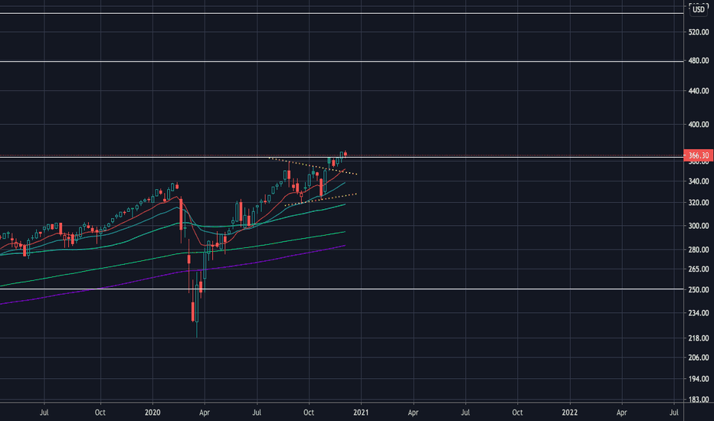This screenshot has height=421, width=714.
Task: Click the 2021 label on time axis
Action: click(361, 413)
